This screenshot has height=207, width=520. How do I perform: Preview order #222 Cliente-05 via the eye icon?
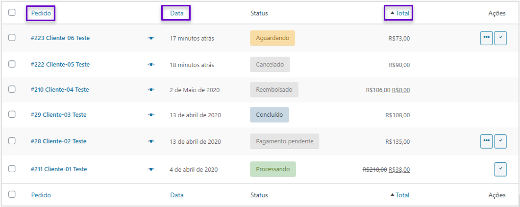(x=151, y=65)
